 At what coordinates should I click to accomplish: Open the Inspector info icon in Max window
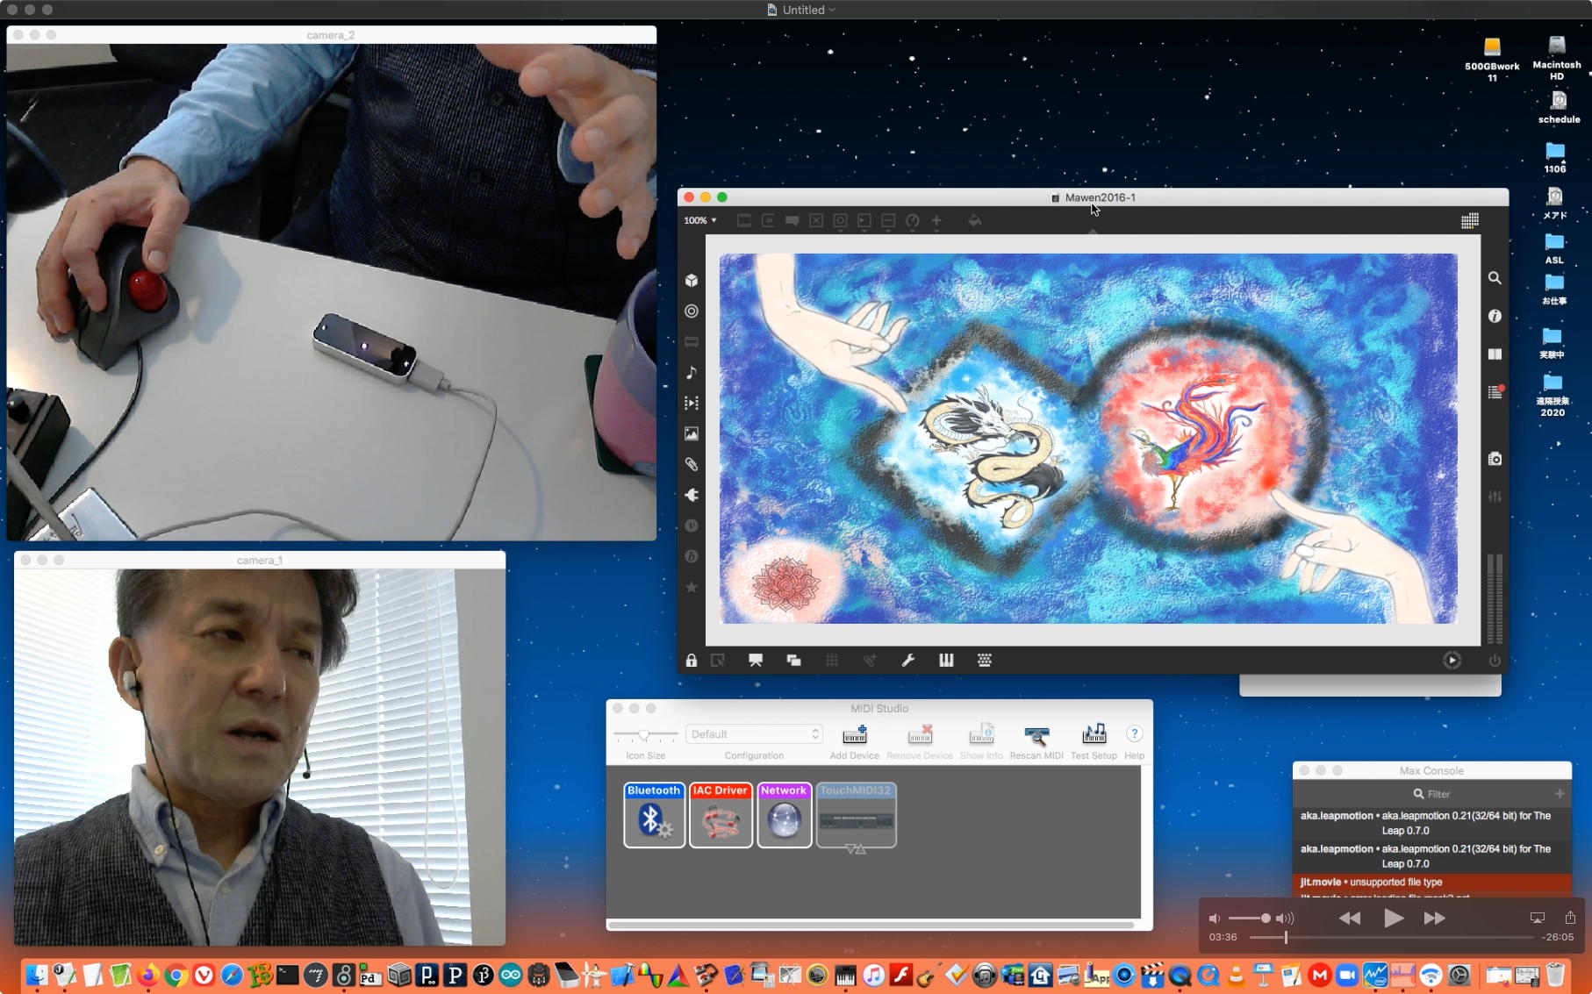(1495, 316)
